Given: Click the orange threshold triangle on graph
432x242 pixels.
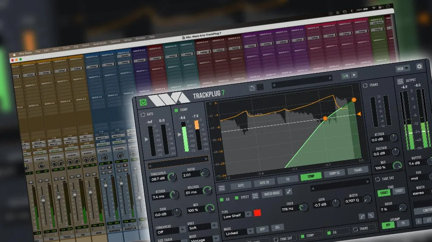Looking at the screenshot, I should point(359,113).
